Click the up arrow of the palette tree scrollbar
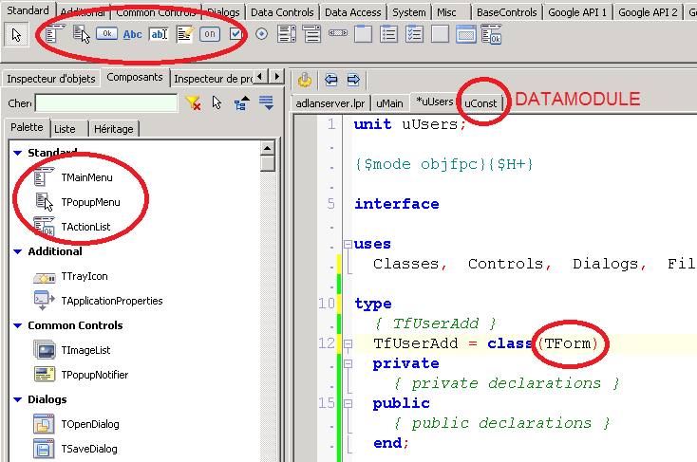 point(267,148)
